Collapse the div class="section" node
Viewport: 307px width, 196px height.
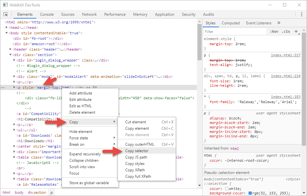(x=10, y=55)
